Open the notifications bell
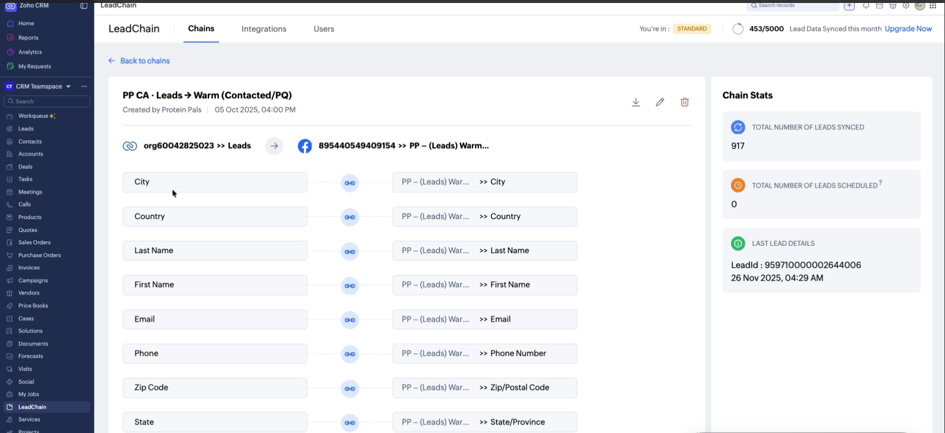Image resolution: width=945 pixels, height=433 pixels. coord(866,5)
